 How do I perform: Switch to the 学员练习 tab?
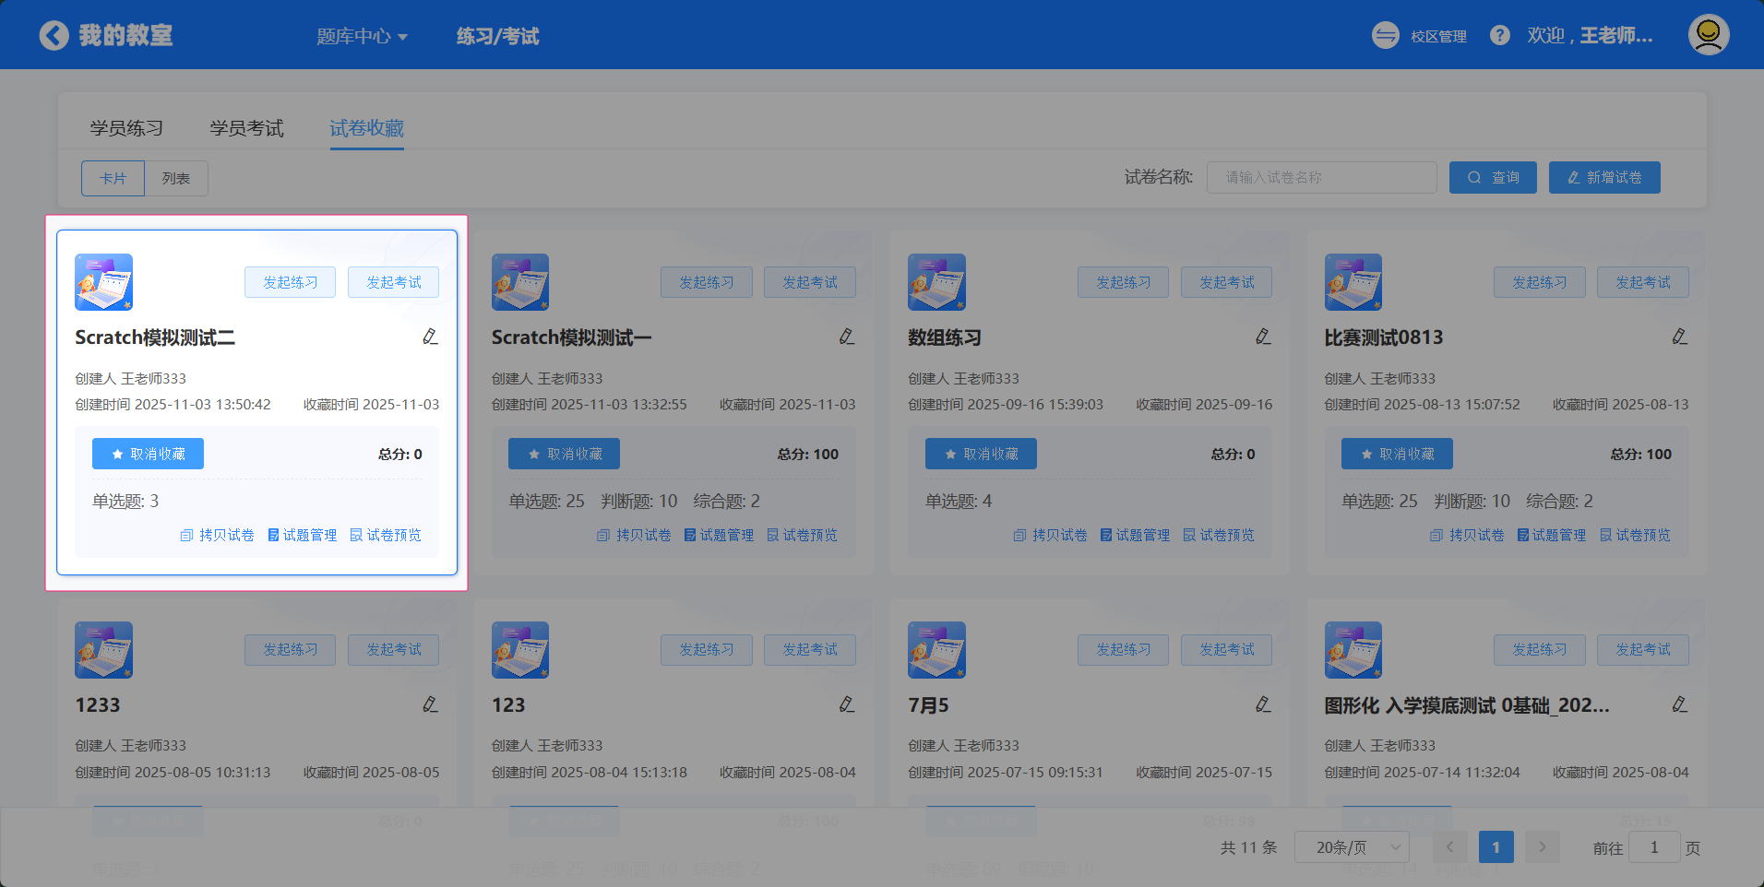(126, 128)
